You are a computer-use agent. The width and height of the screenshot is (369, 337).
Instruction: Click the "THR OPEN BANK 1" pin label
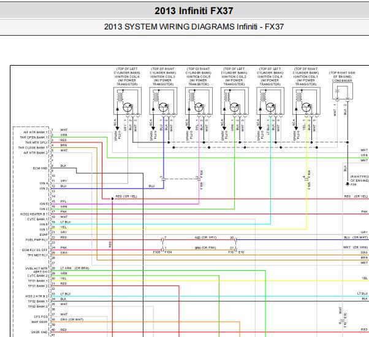(x=34, y=138)
